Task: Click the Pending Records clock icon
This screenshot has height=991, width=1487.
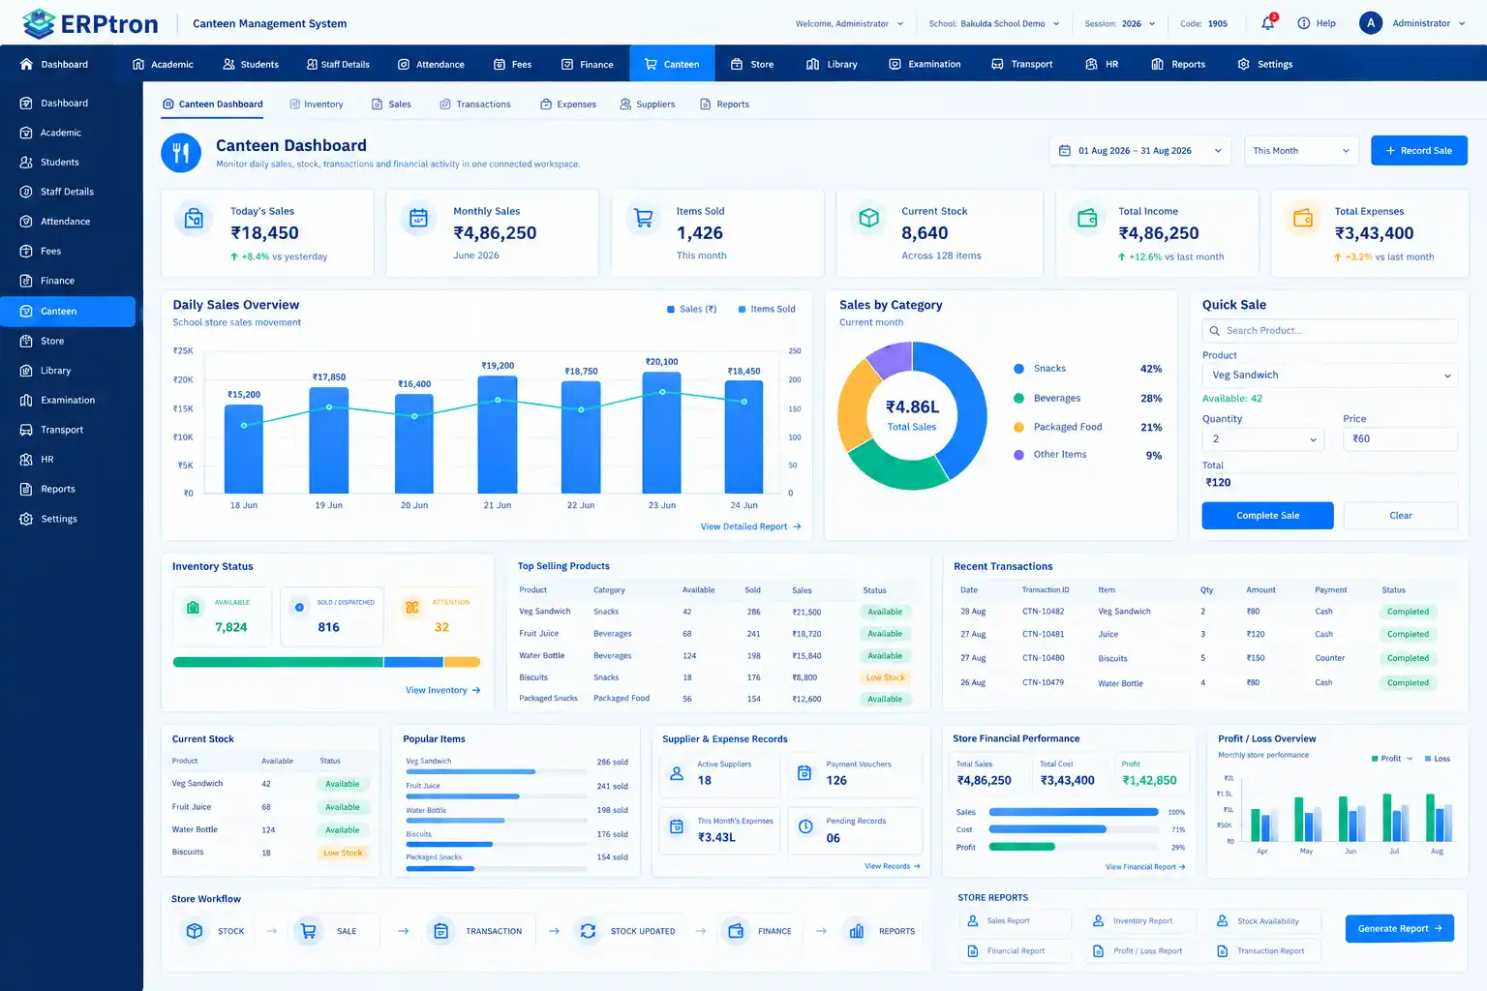Action: (x=805, y=826)
